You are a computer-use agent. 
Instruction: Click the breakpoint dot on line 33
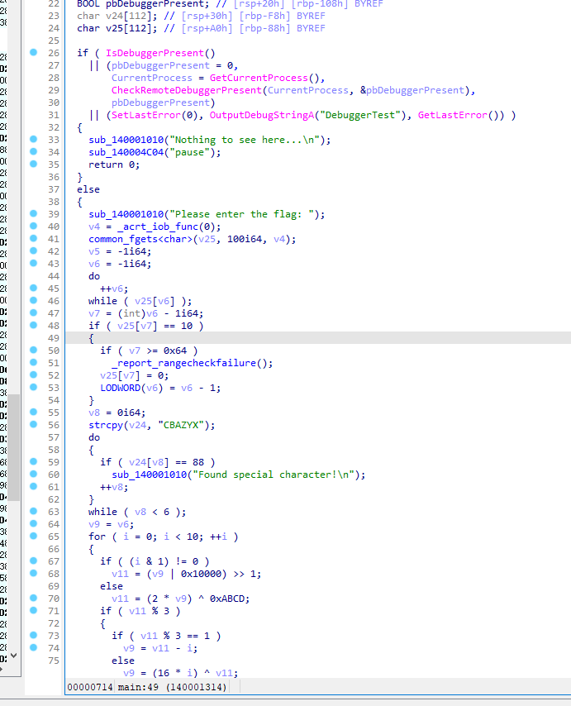point(33,140)
